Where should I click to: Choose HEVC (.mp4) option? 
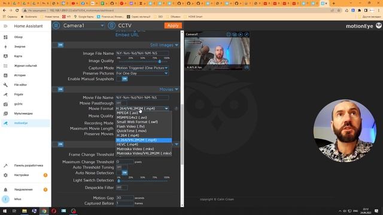(x=144, y=145)
